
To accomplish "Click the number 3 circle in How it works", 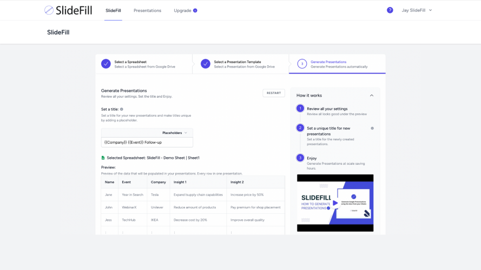I will pyautogui.click(x=300, y=158).
